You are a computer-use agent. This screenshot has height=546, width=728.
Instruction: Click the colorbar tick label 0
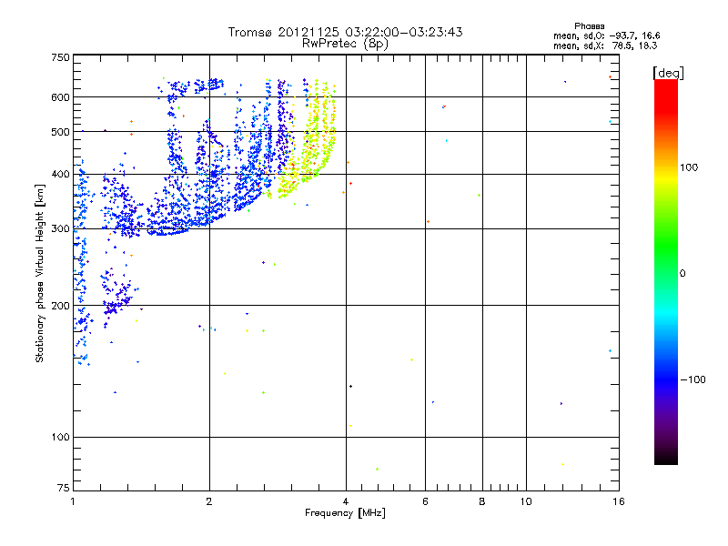tap(682, 274)
